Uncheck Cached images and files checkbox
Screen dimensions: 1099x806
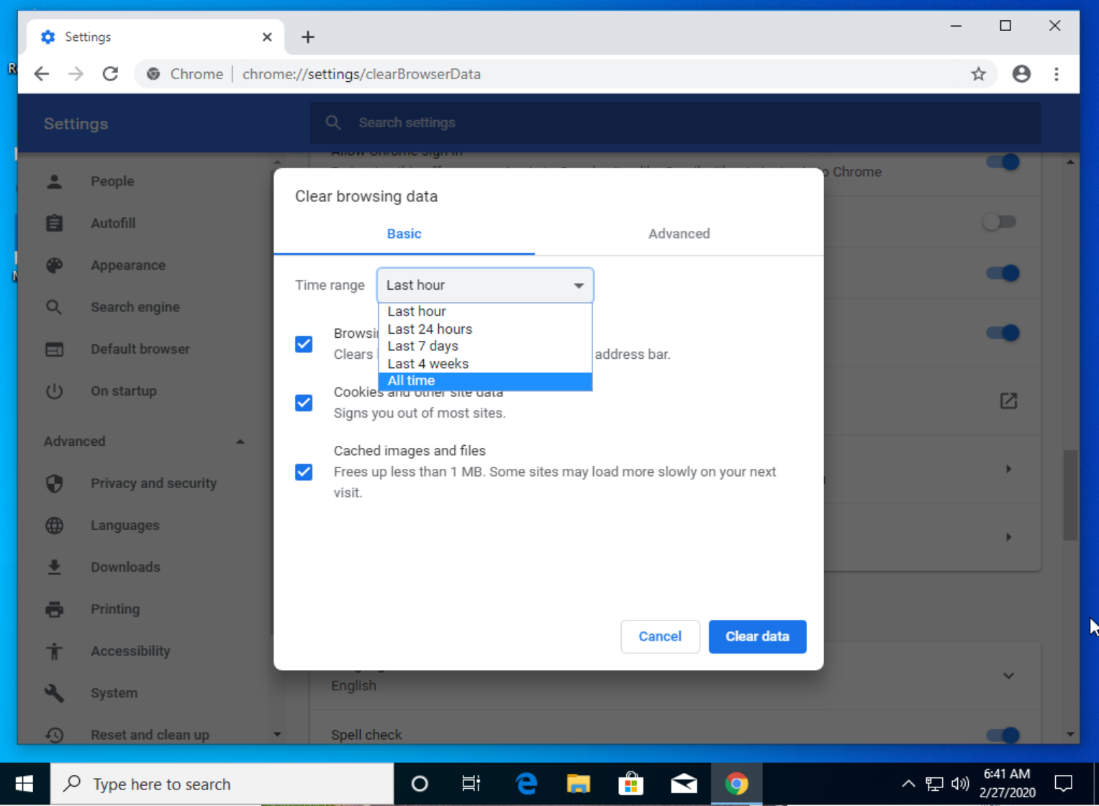(304, 472)
